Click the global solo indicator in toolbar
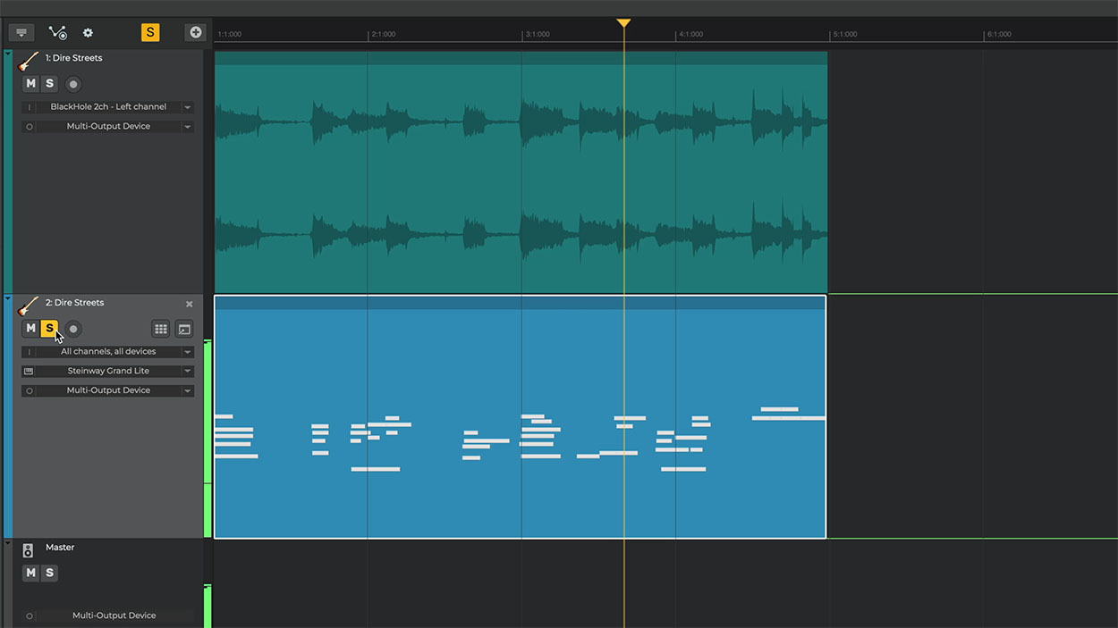1118x628 pixels. tap(150, 33)
